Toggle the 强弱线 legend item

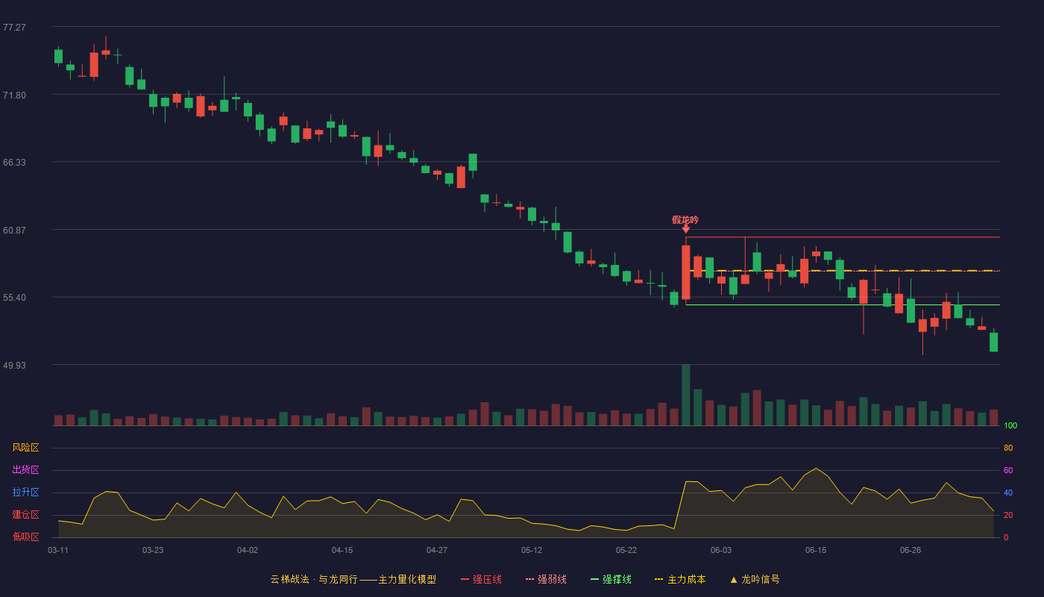[x=546, y=579]
